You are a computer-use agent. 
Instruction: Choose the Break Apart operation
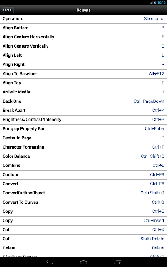83,111
